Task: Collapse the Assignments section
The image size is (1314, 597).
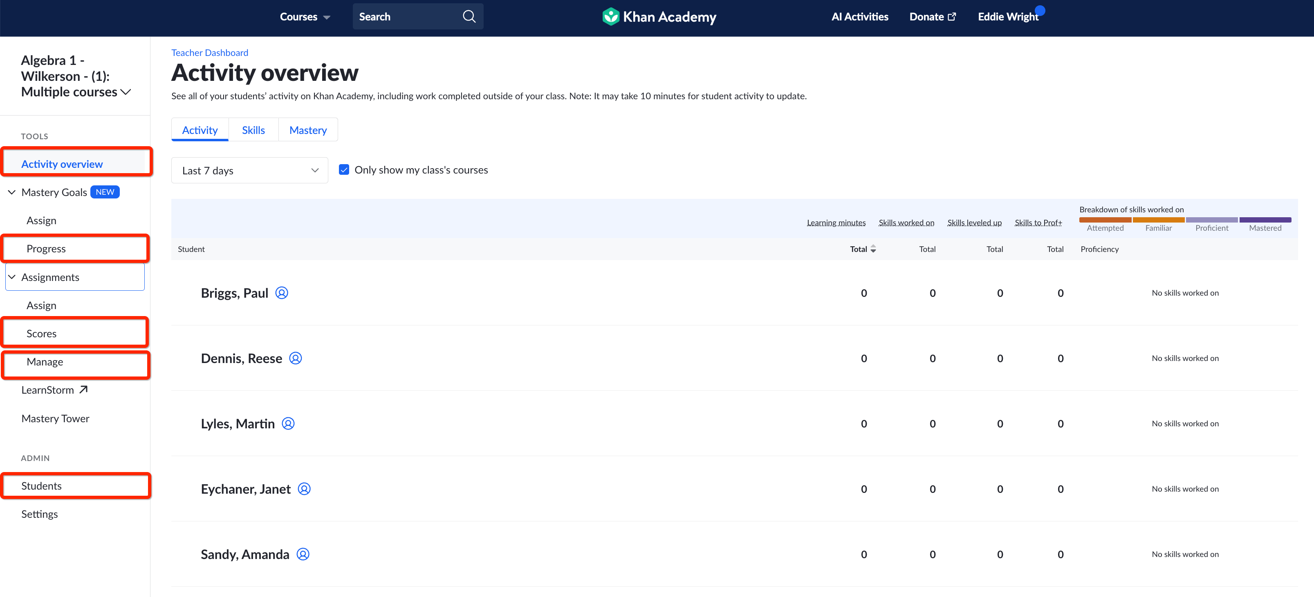Action: point(12,276)
